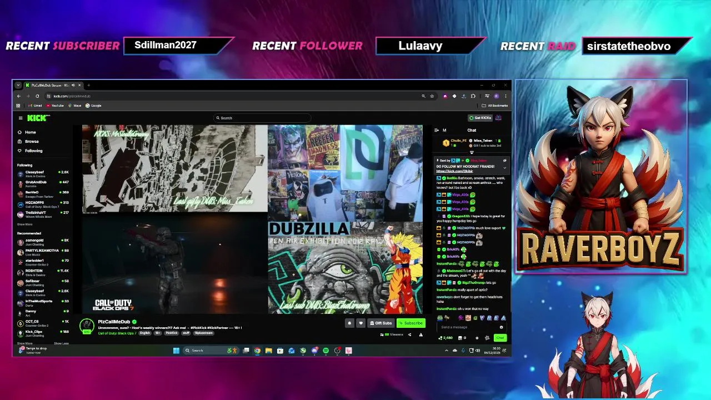The image size is (711, 400).
Task: Click the green Chat send button
Action: 500,338
